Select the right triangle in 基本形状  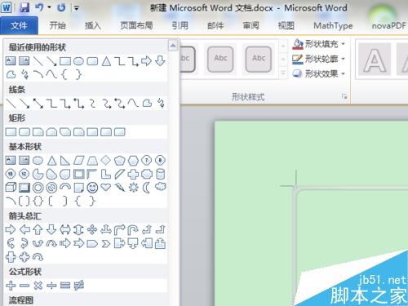[x=65, y=161]
